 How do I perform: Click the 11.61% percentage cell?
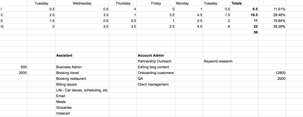pyautogui.click(x=272, y=9)
